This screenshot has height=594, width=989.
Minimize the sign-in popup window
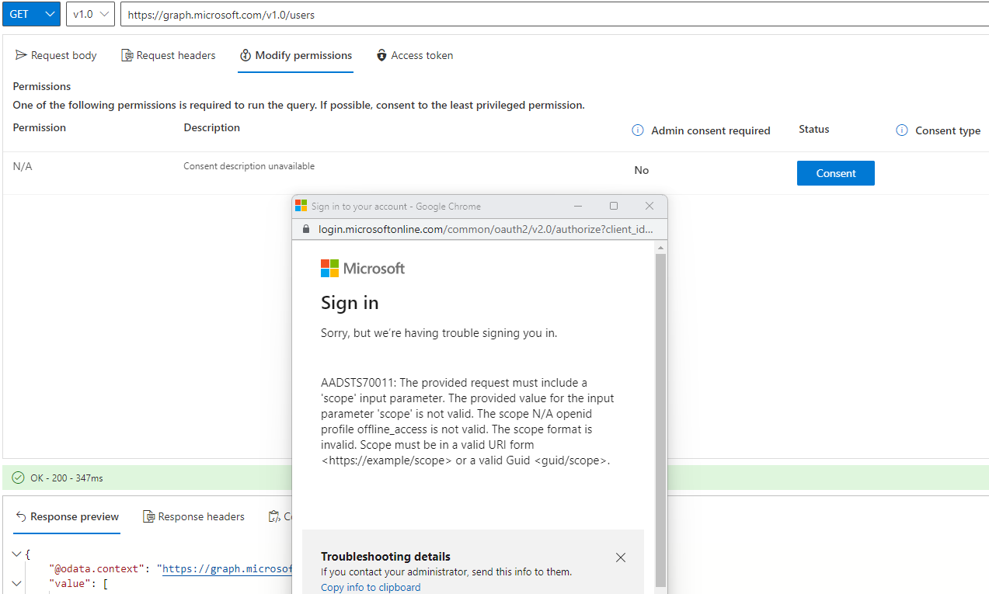click(x=578, y=206)
